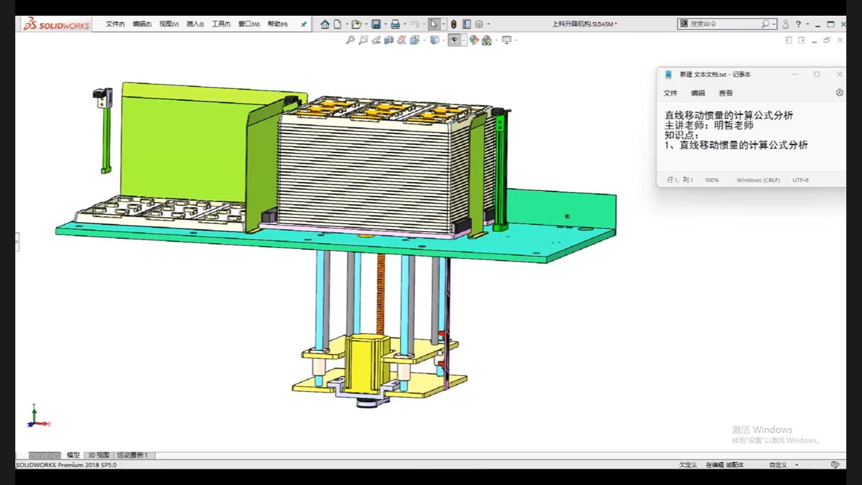Screen dimensions: 862x485
Task: Click the pin icon next to the menu bar
Action: (x=303, y=24)
